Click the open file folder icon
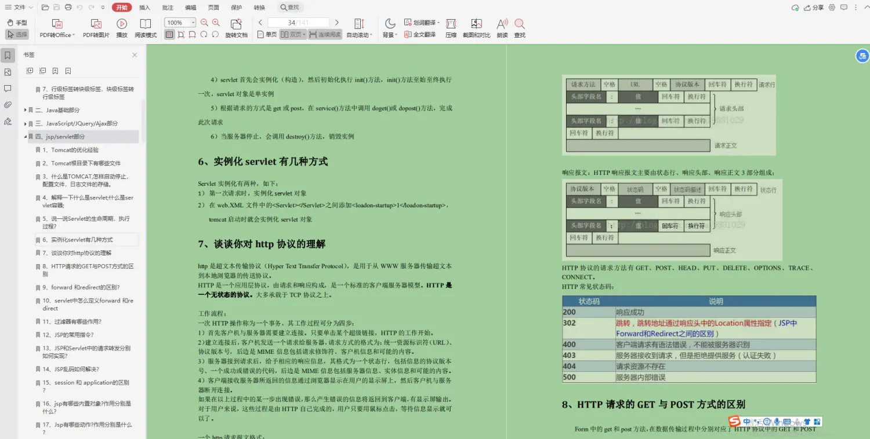870x439 pixels. 45,8
